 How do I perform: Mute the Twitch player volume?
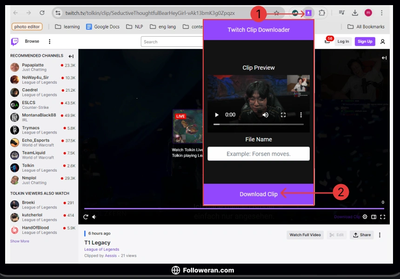(x=94, y=217)
